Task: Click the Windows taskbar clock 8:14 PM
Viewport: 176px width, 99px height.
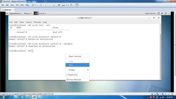Action: coord(170,97)
